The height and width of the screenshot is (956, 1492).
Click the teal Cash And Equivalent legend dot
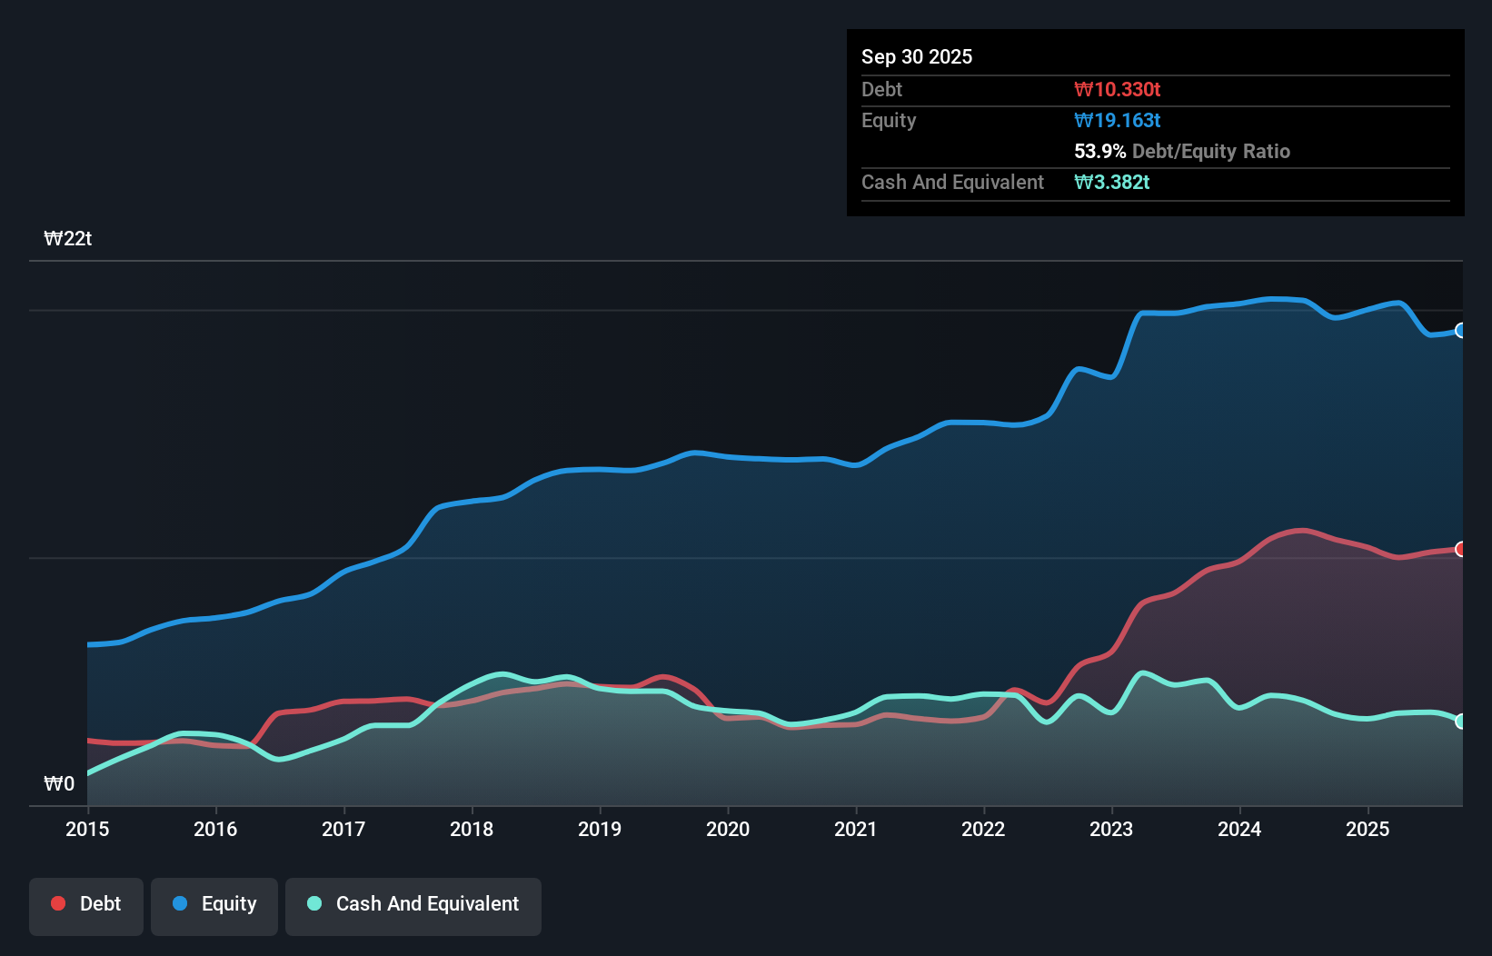click(x=313, y=903)
